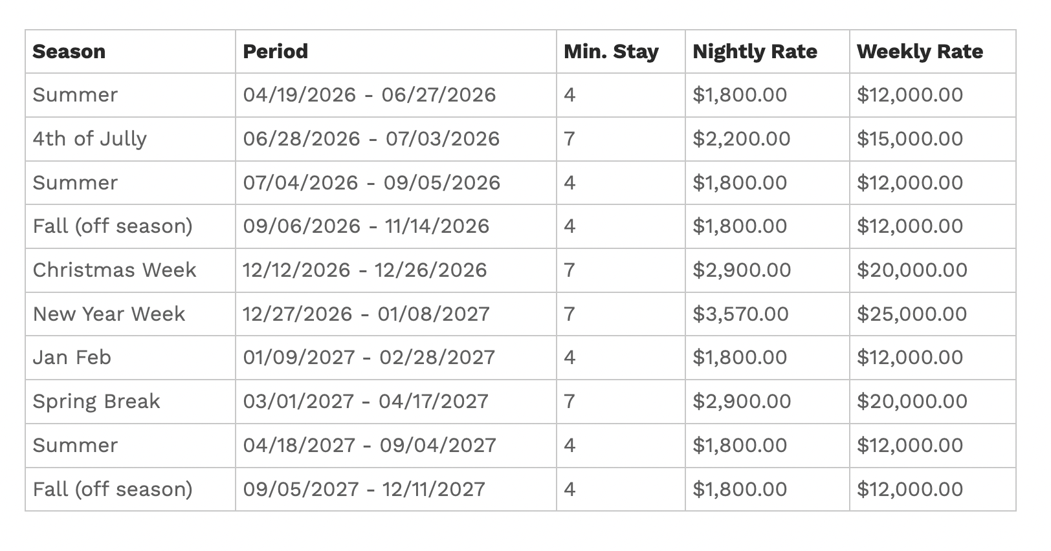
Task: Click period 12/27/2026 - 01/08/2027
Action: pyautogui.click(x=366, y=314)
